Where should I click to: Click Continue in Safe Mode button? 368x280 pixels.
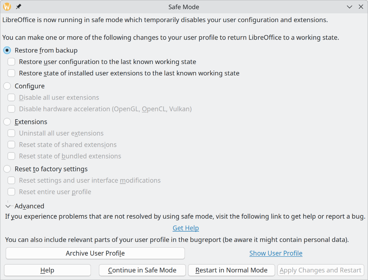pos(142,270)
